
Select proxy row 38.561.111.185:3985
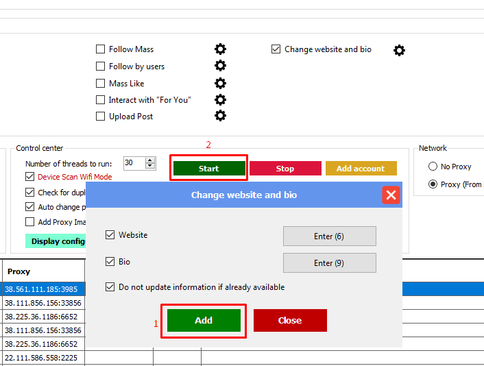pyautogui.click(x=43, y=289)
